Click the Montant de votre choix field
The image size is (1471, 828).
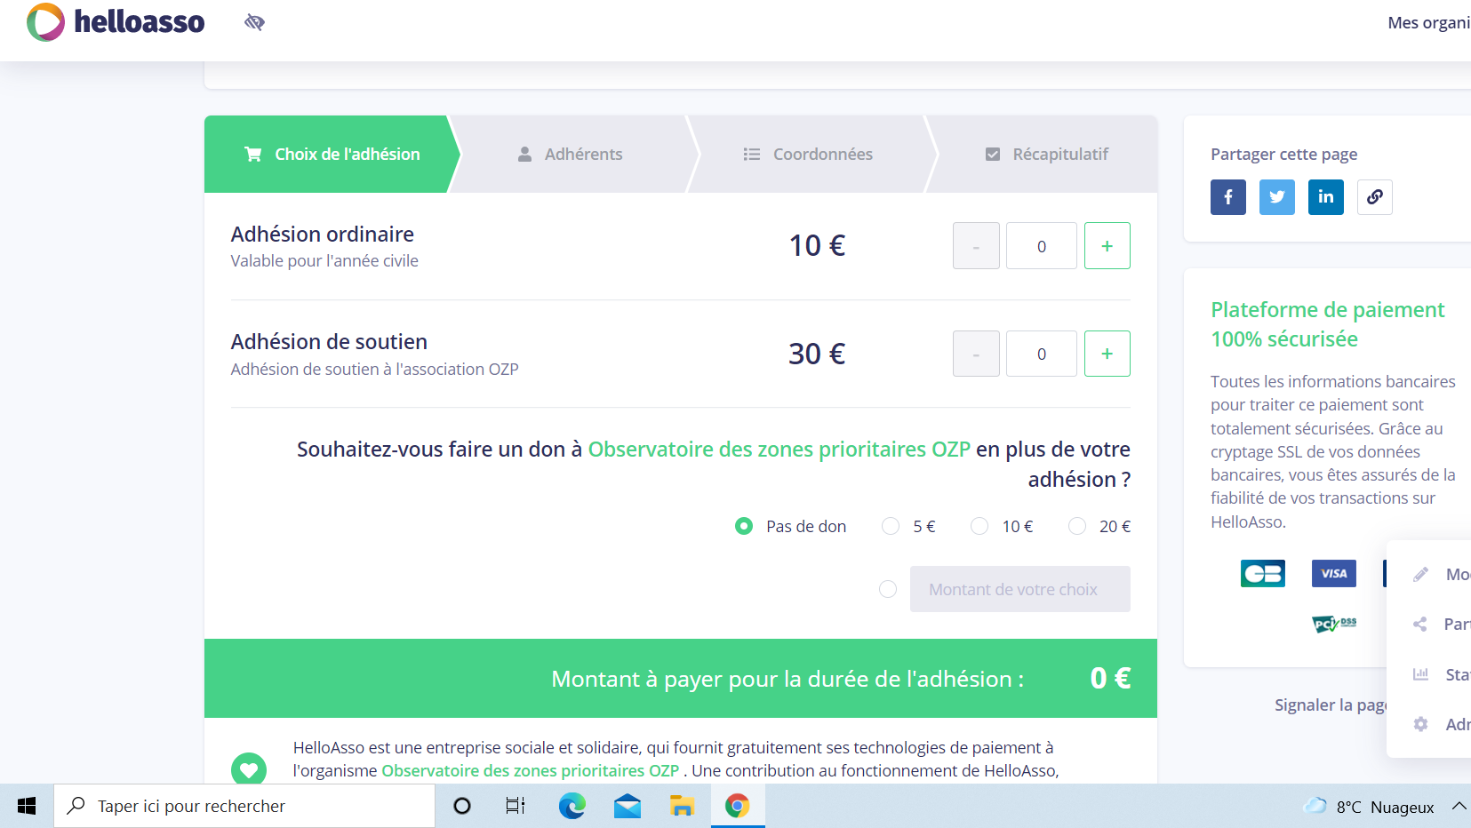1019,589
